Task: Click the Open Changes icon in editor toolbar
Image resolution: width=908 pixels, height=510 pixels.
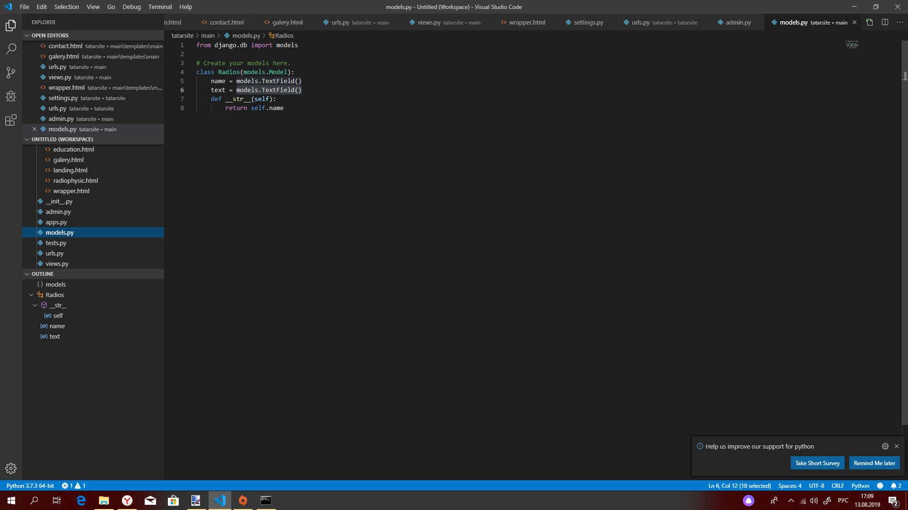Action: pyautogui.click(x=869, y=22)
